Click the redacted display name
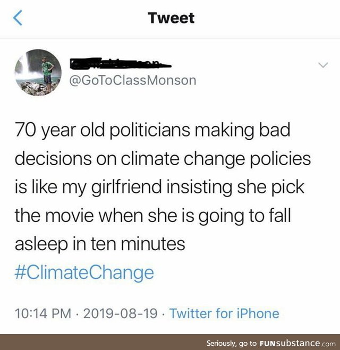The image size is (340, 350). point(121,65)
